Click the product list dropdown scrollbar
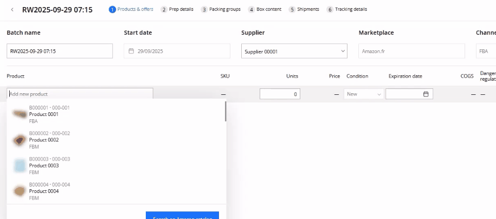 pos(226,111)
